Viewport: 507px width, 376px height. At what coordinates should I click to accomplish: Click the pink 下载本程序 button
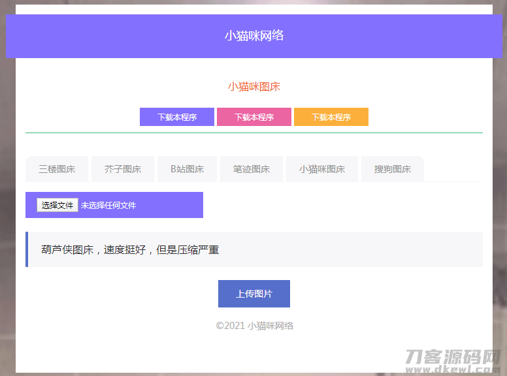[x=254, y=117]
